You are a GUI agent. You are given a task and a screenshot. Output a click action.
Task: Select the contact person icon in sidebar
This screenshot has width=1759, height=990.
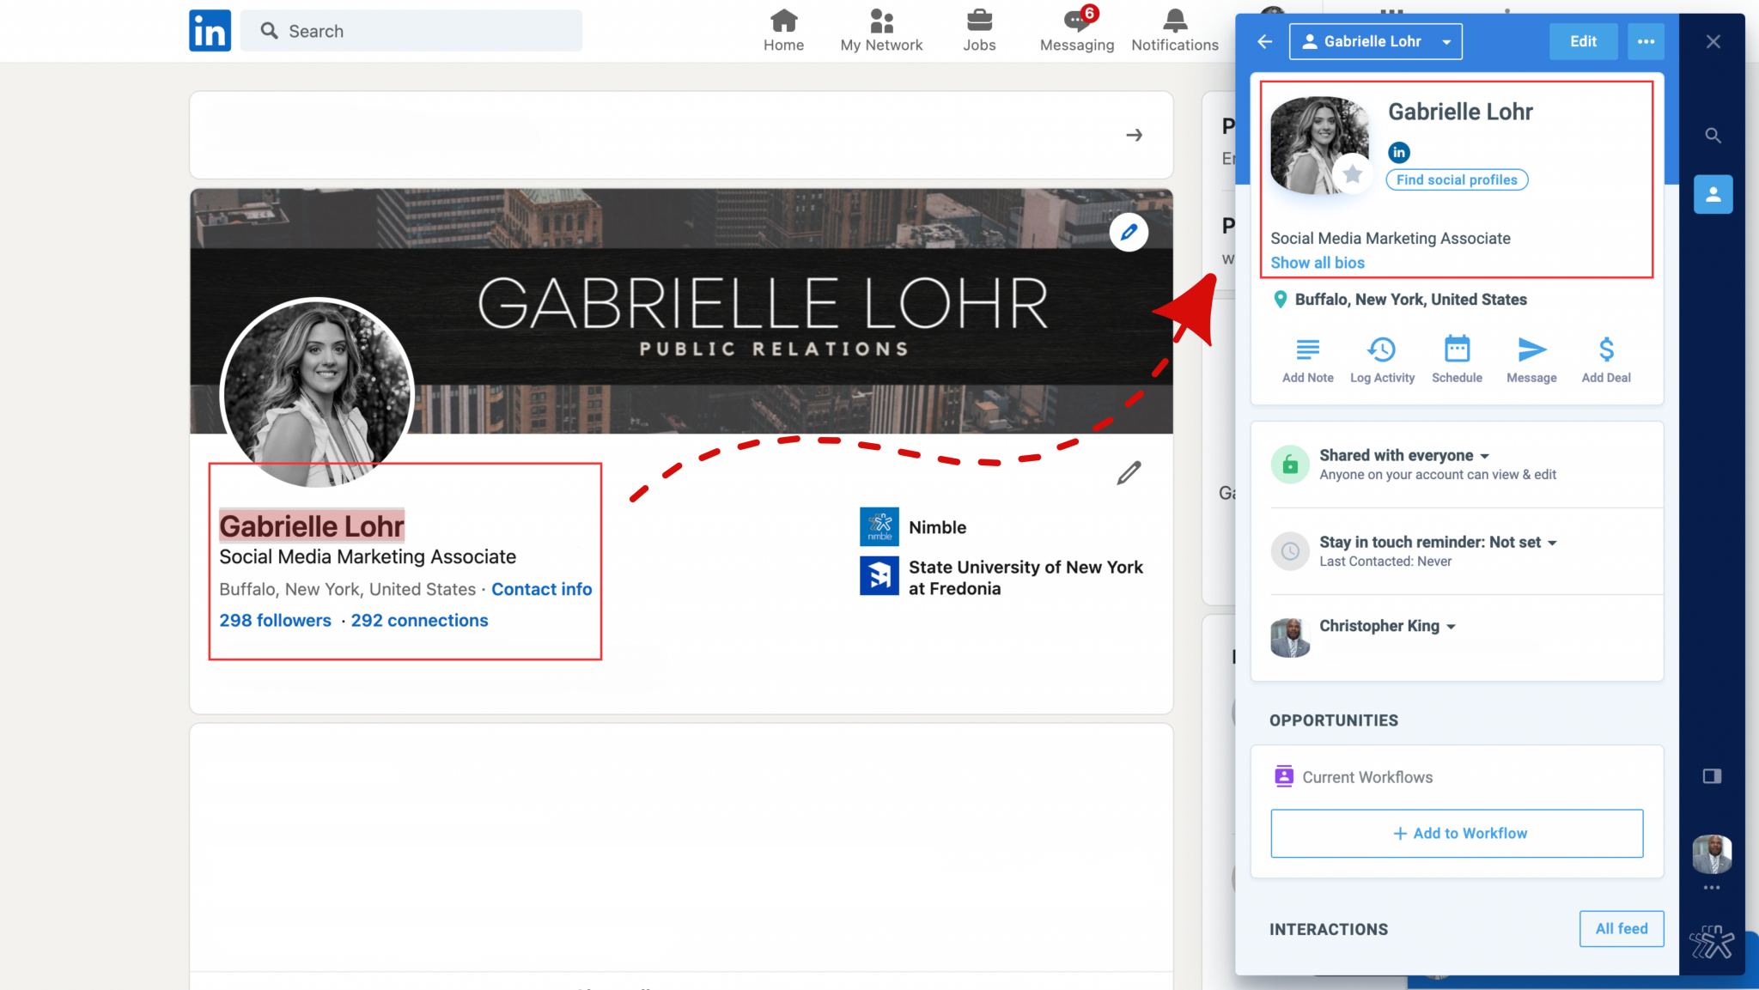pyautogui.click(x=1713, y=194)
